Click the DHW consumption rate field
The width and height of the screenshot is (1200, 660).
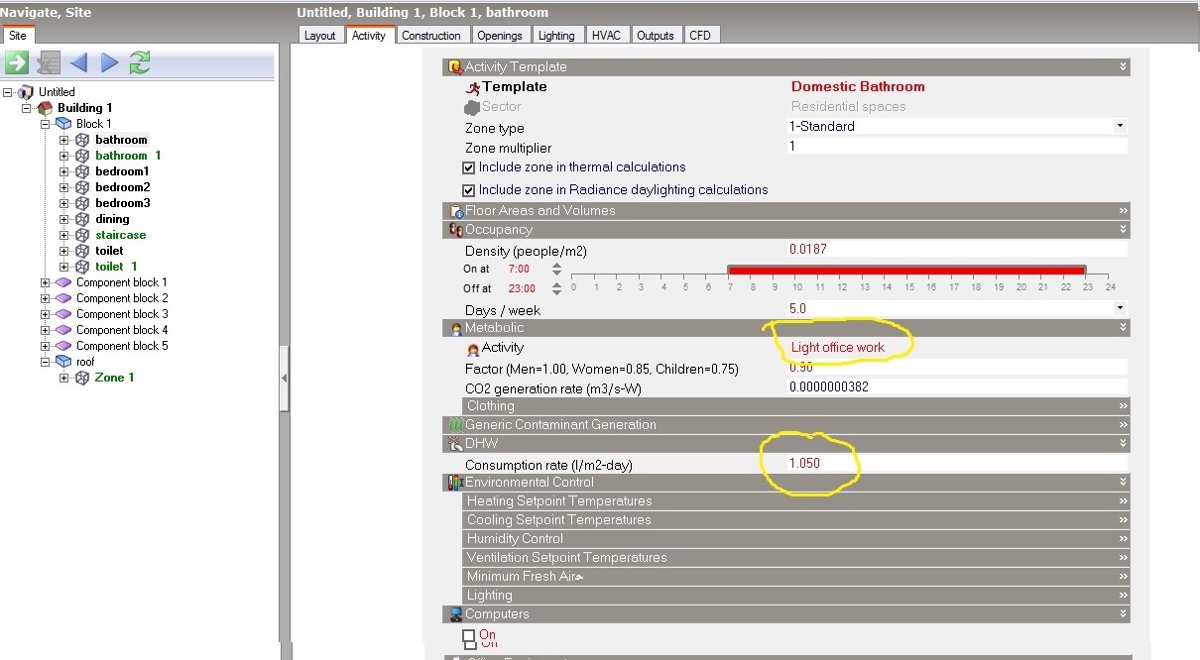957,464
